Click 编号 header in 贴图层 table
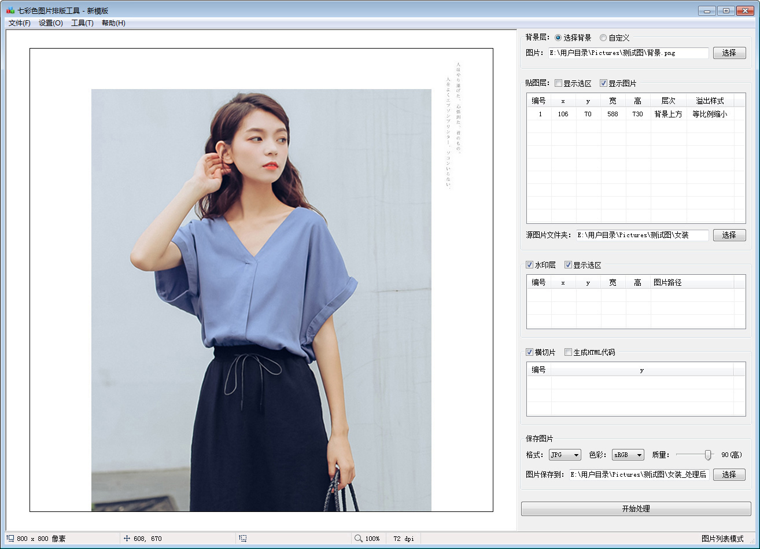The width and height of the screenshot is (760, 549). (x=538, y=101)
